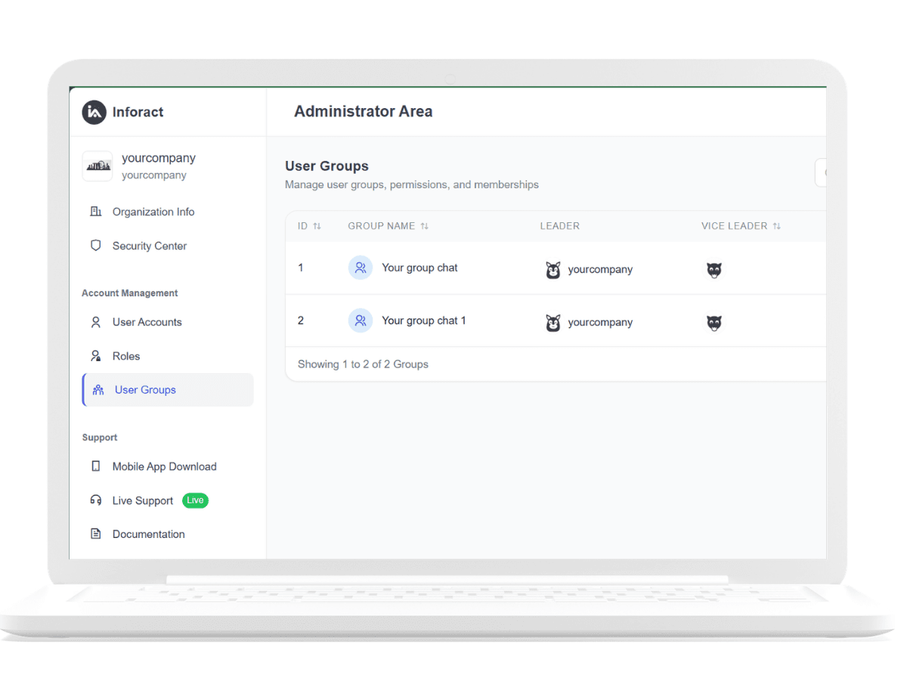Screen dimensions: 907x680
Task: Click the yourcompany organization avatar
Action: (98, 165)
